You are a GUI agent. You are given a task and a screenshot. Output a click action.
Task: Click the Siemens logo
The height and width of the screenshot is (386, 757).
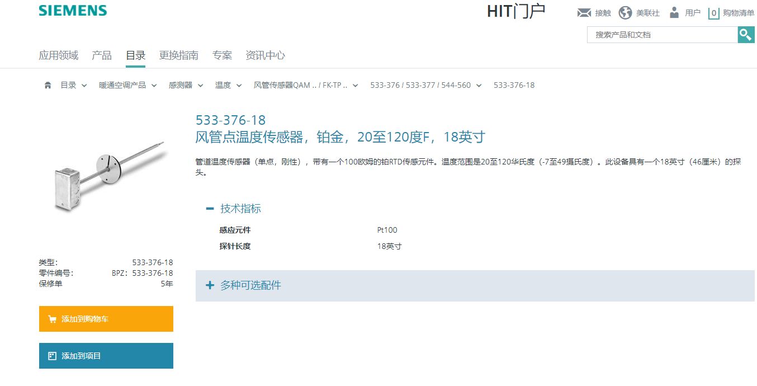(73, 11)
